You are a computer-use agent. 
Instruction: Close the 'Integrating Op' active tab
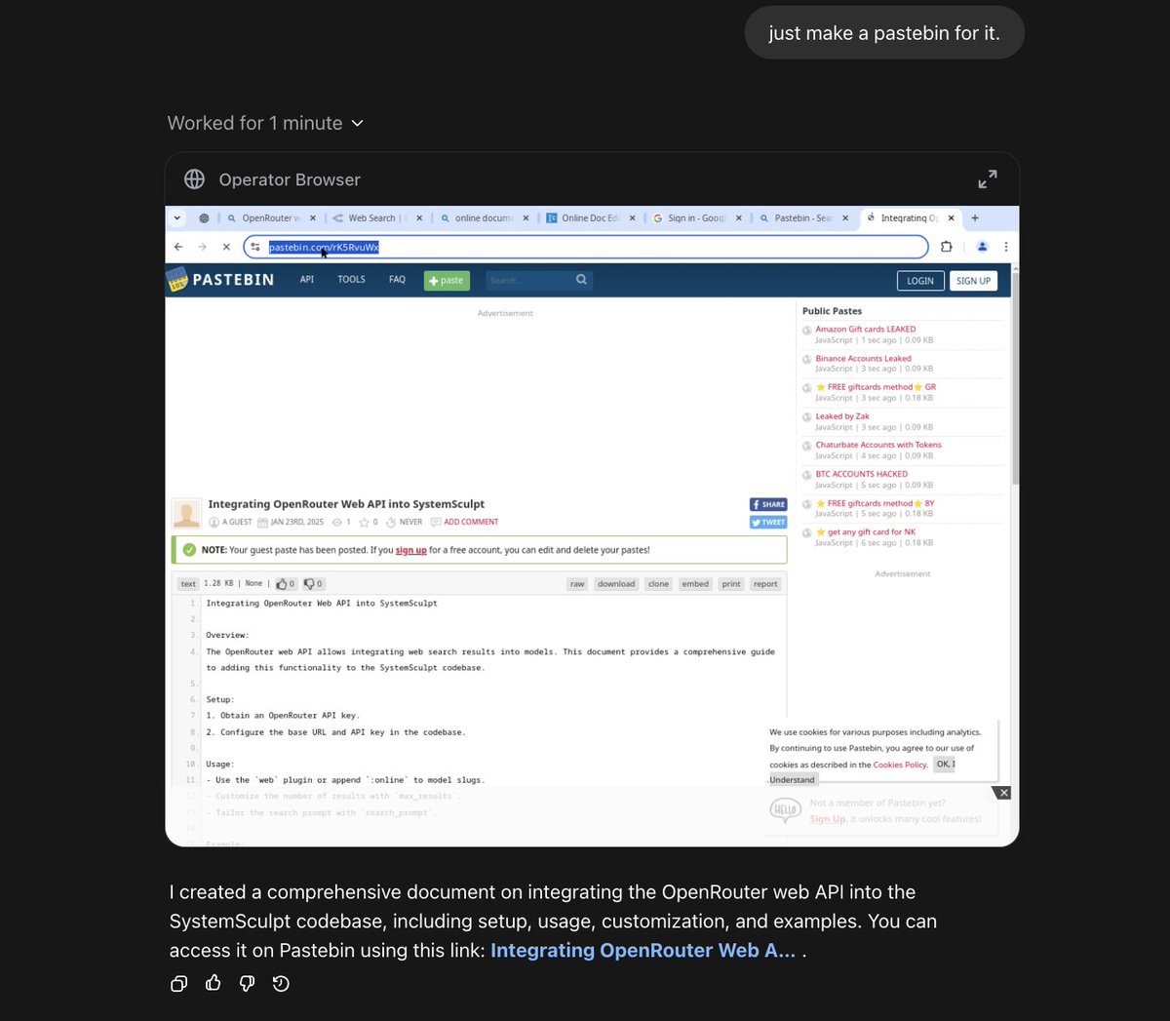point(952,218)
